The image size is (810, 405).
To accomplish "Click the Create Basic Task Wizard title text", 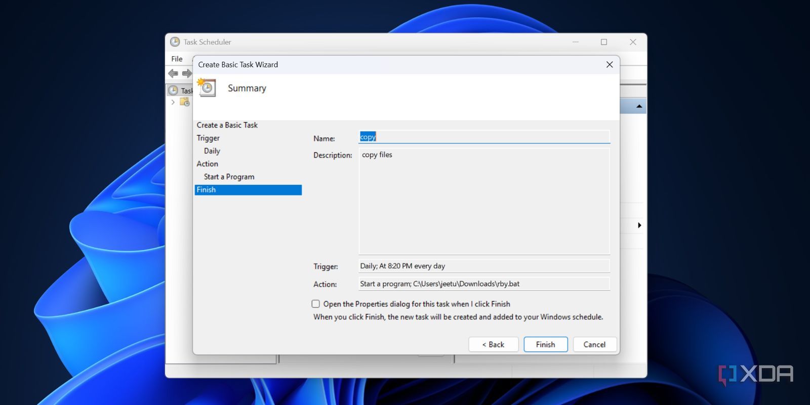I will (x=238, y=64).
